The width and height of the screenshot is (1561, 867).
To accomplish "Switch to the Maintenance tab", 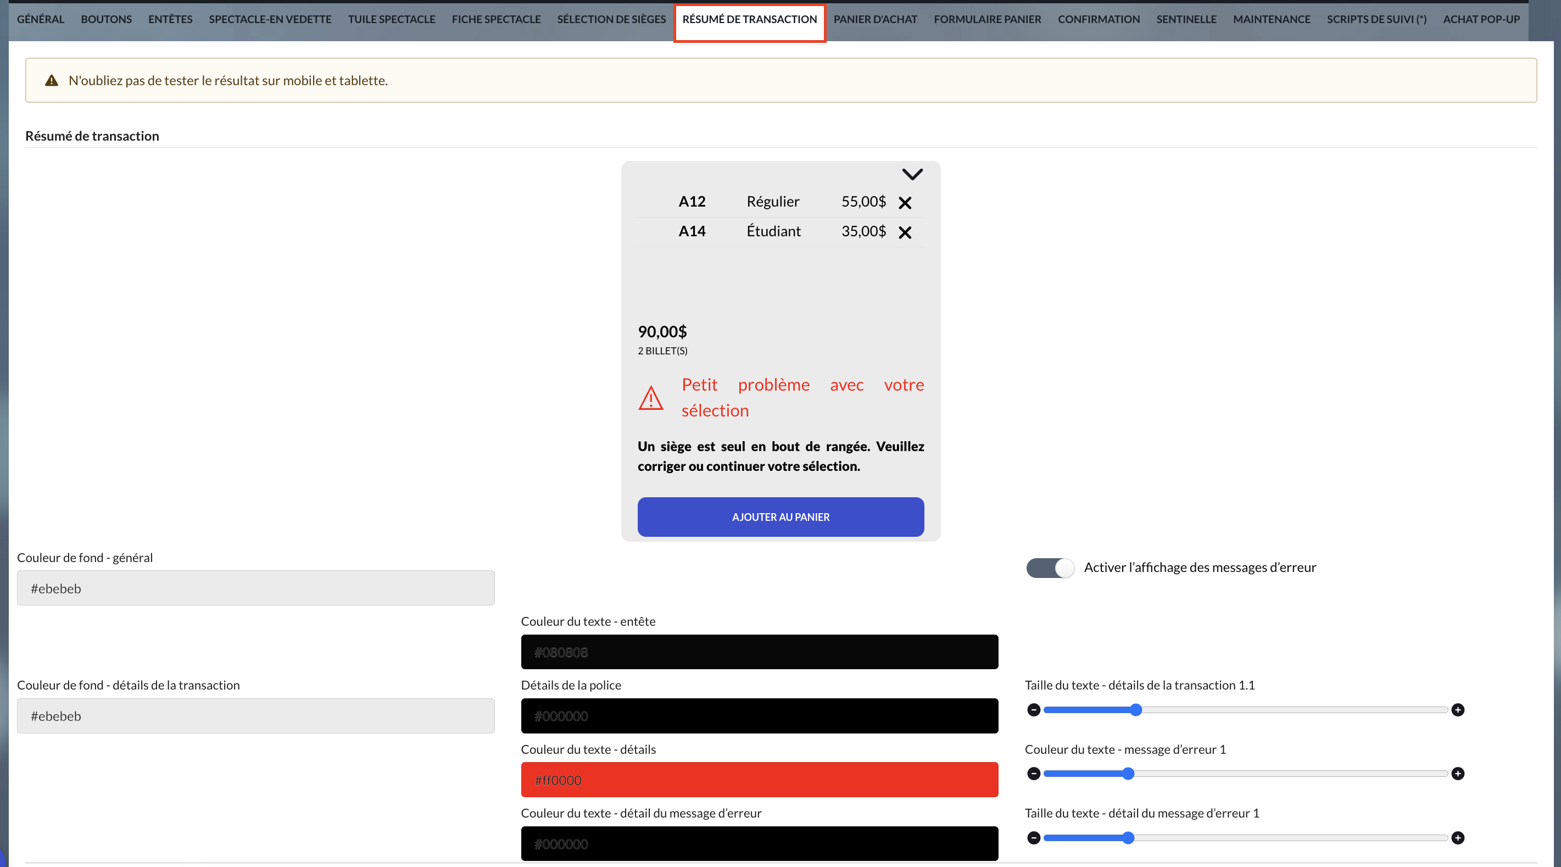I will pyautogui.click(x=1272, y=19).
